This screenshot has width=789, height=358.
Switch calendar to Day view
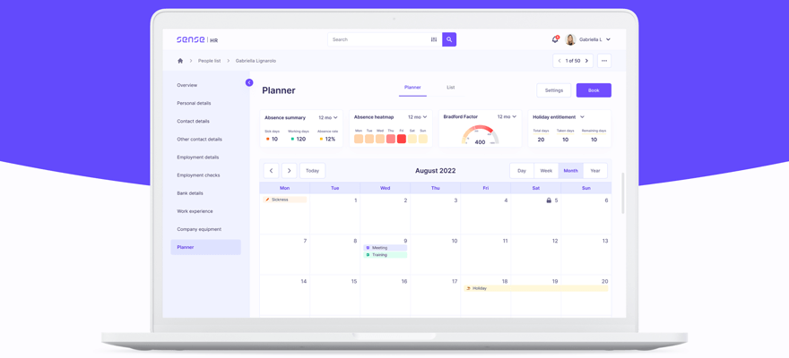click(x=522, y=170)
